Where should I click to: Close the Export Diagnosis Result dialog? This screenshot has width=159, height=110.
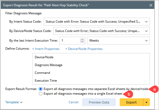(151, 5)
